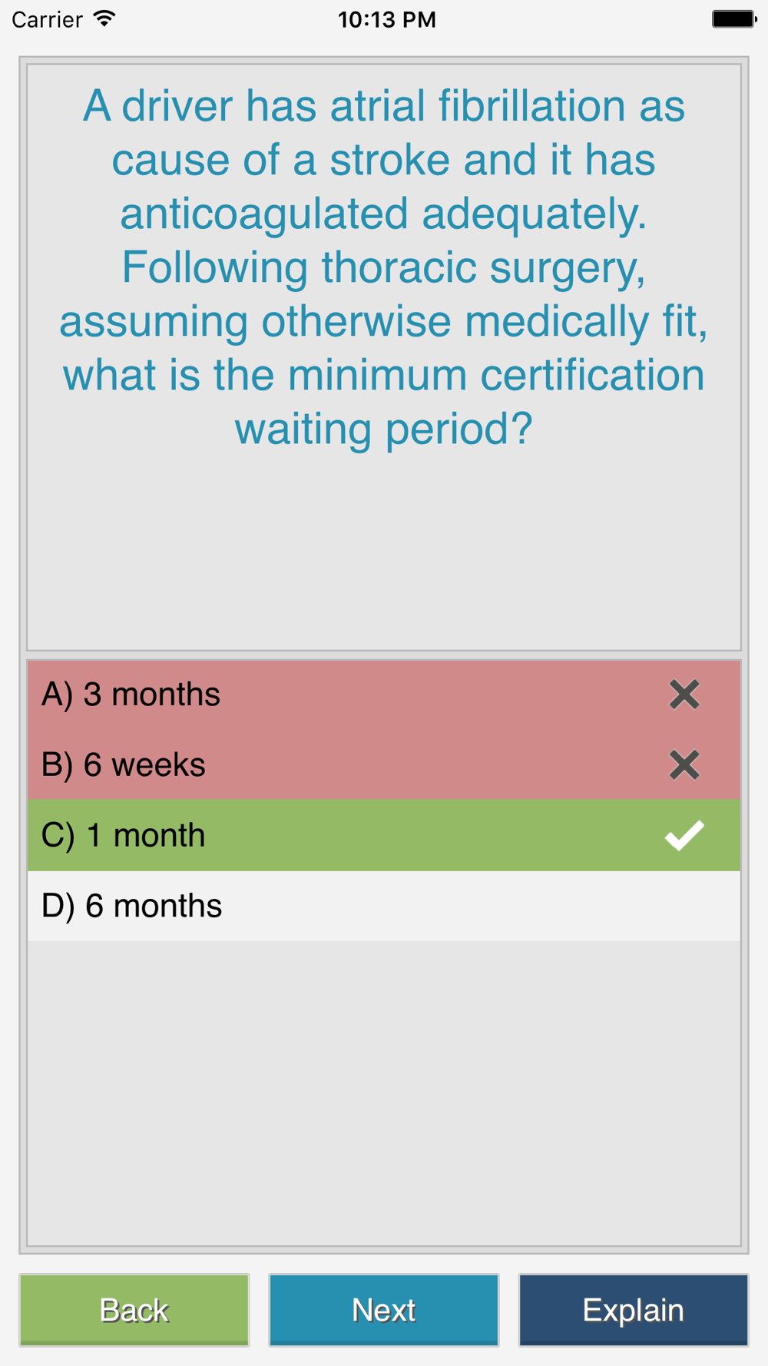Select answer D) 6 months
768x1366 pixels.
click(132, 906)
